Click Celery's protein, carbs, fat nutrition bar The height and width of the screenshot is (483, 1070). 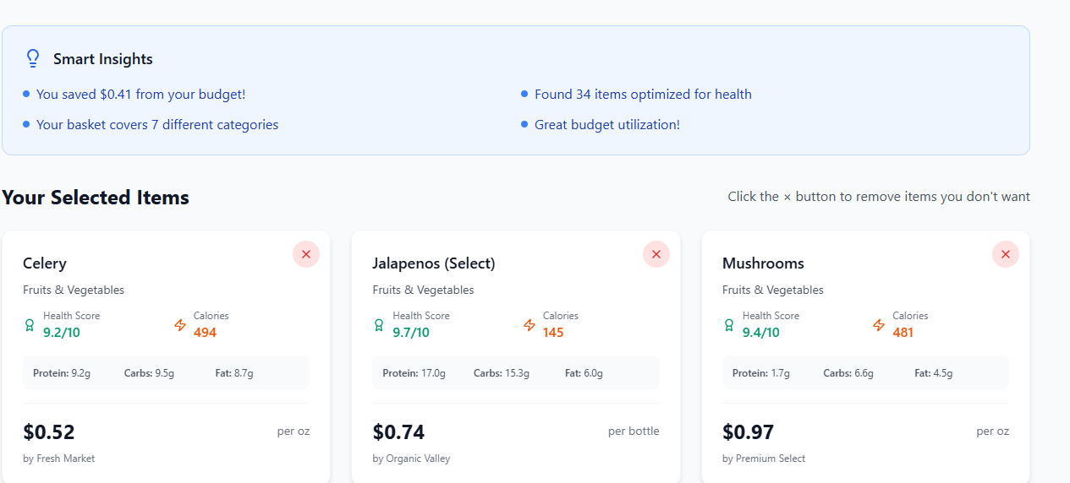point(166,372)
